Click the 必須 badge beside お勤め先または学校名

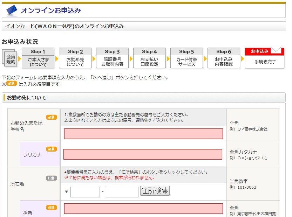[x=52, y=117]
